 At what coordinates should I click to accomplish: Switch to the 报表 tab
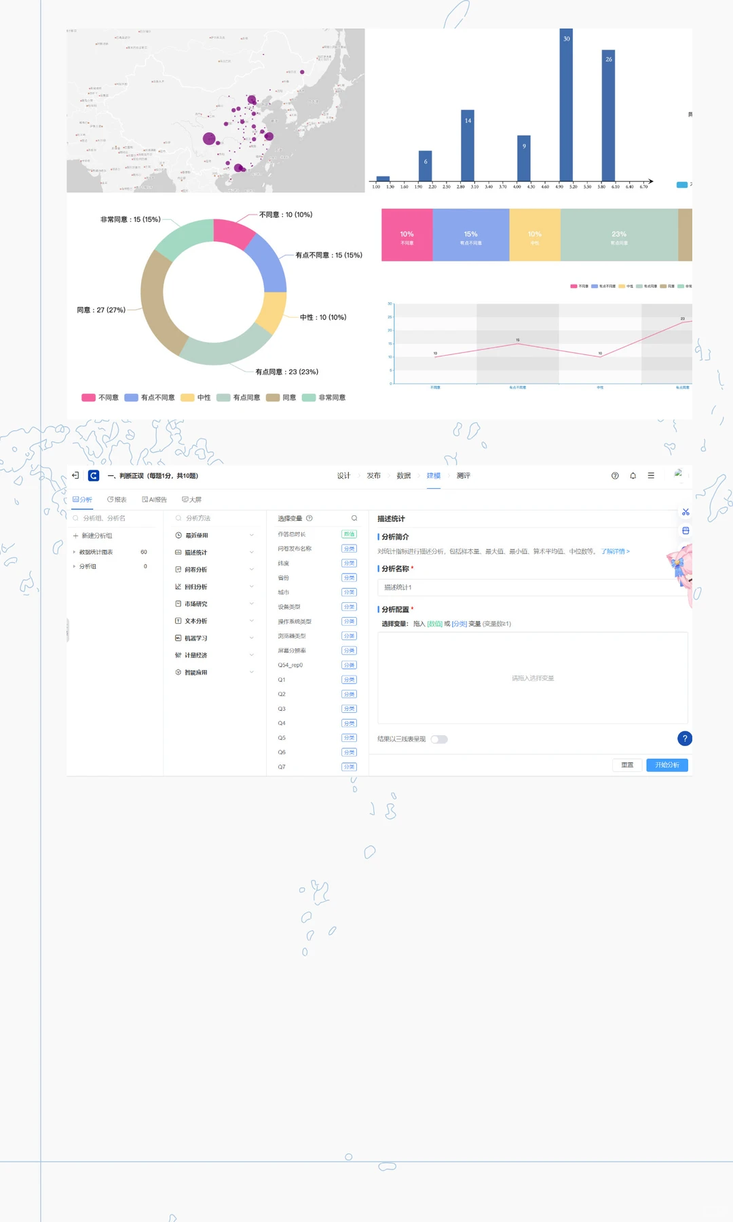[x=117, y=500]
